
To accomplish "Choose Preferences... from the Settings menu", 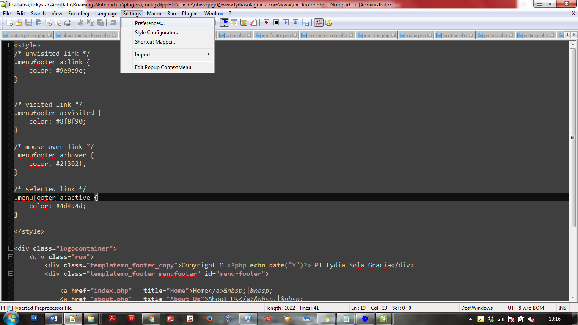I will coord(168,23).
